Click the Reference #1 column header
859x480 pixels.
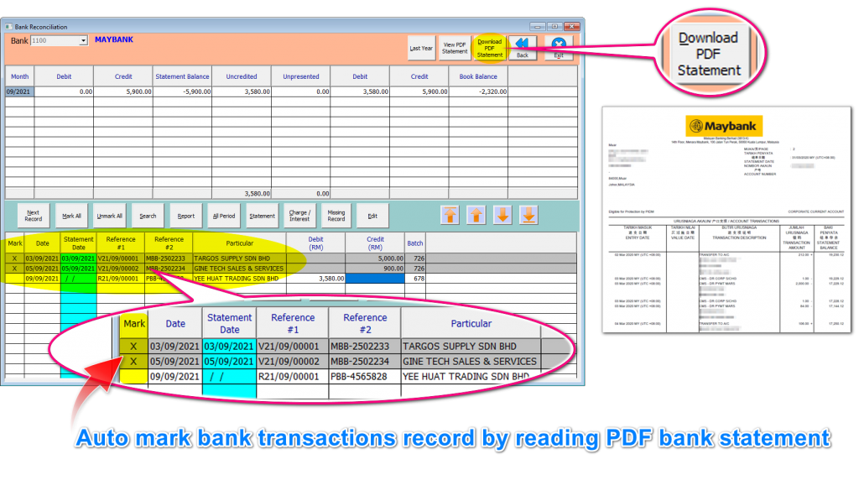121,243
